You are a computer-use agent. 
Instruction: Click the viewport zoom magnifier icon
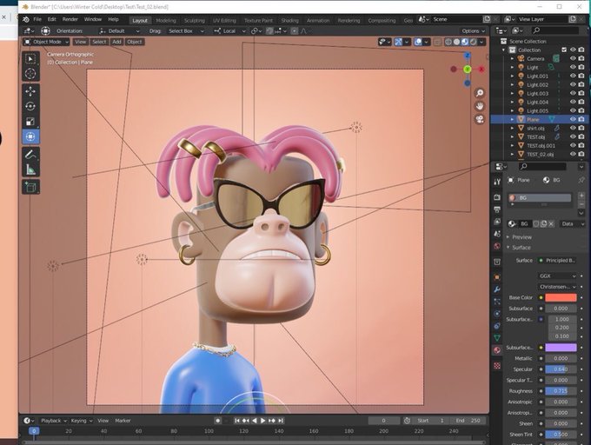pos(480,93)
